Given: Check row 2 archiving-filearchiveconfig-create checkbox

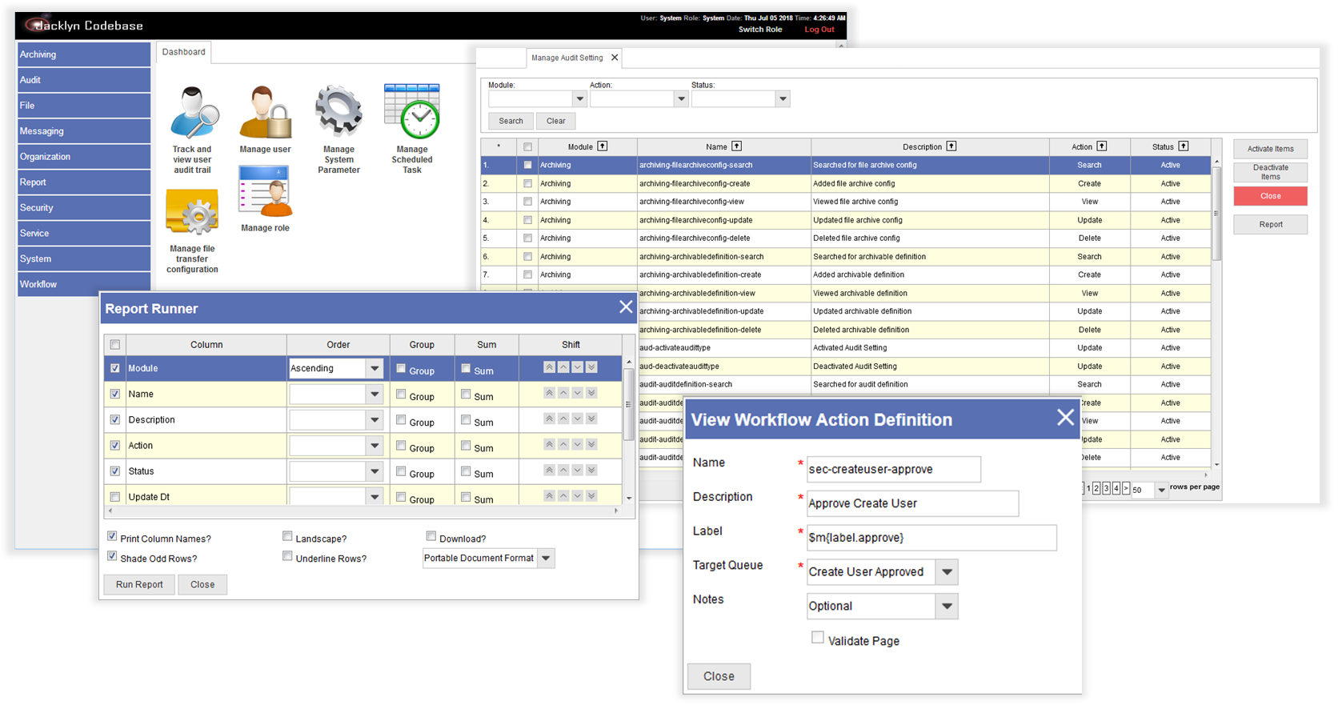Looking at the screenshot, I should (527, 183).
